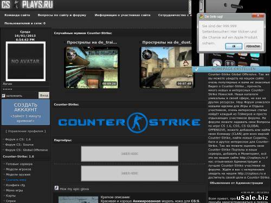271x203 pixels.
Task: Open 'Модели игроков' sidebar link
Action: 18,169
